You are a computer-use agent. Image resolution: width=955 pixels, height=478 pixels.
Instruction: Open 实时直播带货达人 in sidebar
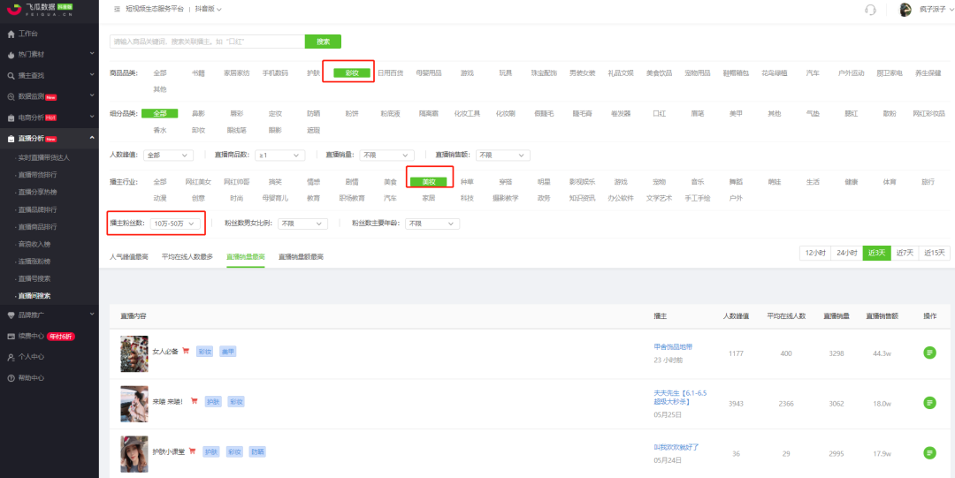tap(44, 157)
